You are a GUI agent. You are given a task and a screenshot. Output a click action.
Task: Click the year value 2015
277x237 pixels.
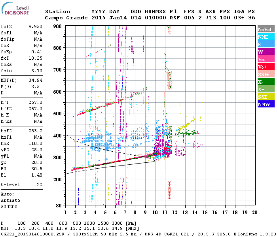click(x=99, y=18)
